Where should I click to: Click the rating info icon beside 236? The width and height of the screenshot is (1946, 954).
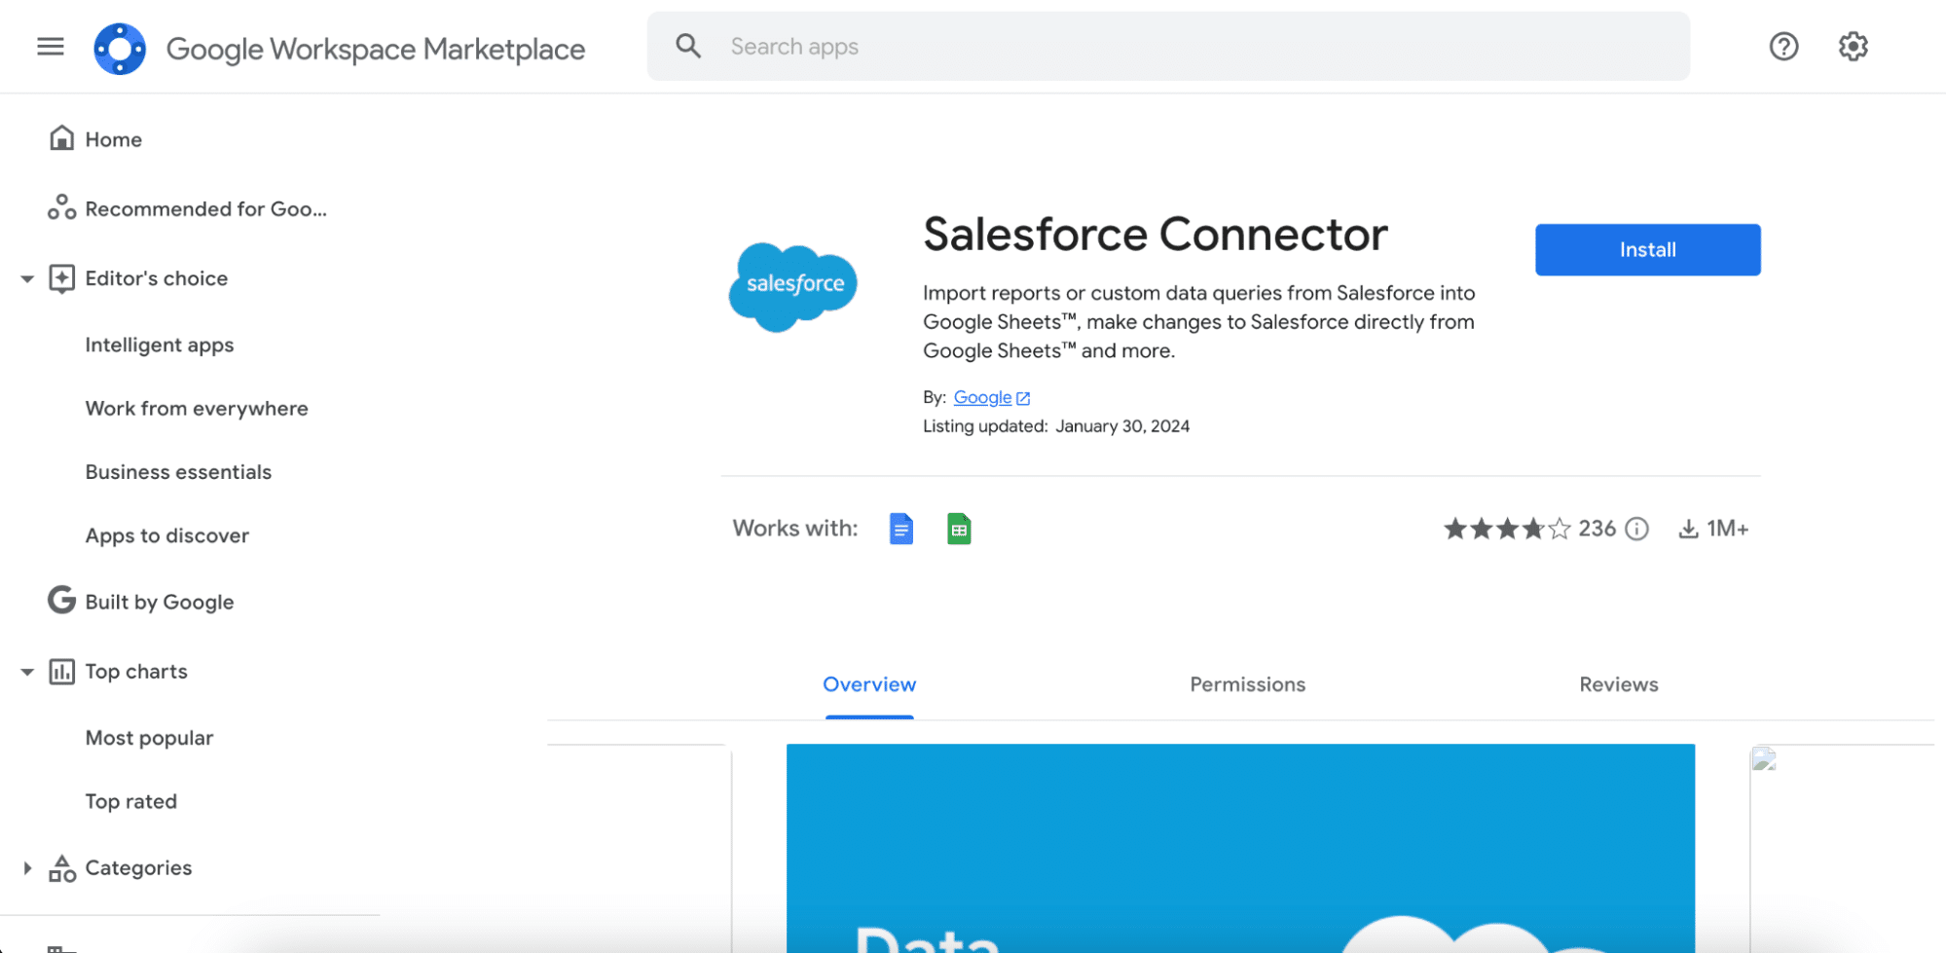click(x=1637, y=529)
